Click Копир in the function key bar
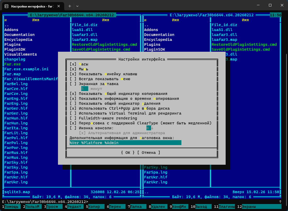The width and height of the screenshot is (288, 211). [x=94, y=207]
